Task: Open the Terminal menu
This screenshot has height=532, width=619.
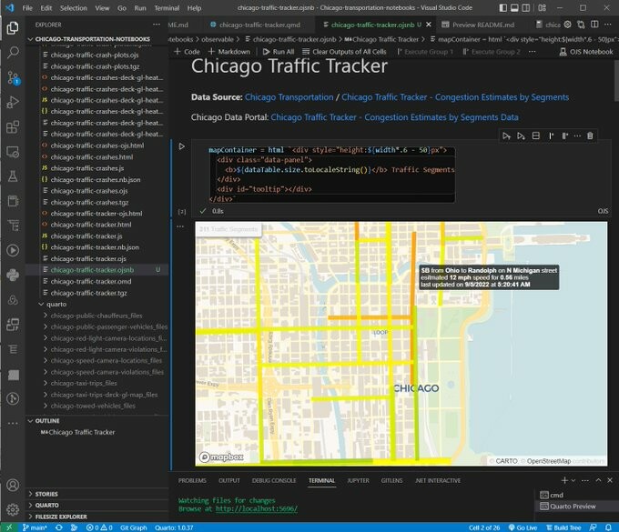Action: [x=167, y=8]
